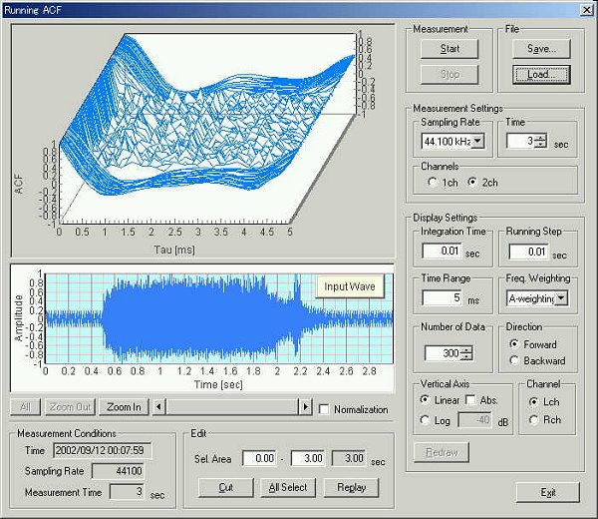This screenshot has width=598, height=519.
Task: Close the Running ACF window
Action: pos(587,10)
